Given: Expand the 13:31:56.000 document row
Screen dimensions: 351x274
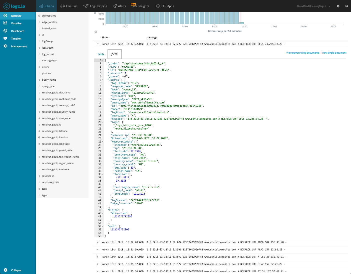Looking at the screenshot, I should pos(98,271).
